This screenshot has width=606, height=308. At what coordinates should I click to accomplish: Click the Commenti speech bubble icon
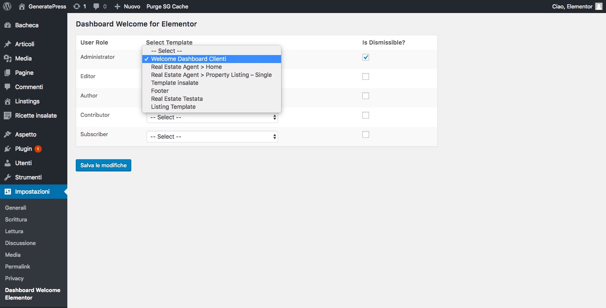pyautogui.click(x=8, y=87)
